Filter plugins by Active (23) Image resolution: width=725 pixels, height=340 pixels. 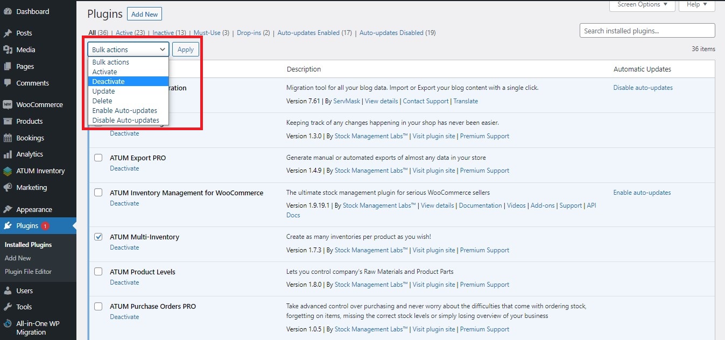[130, 33]
